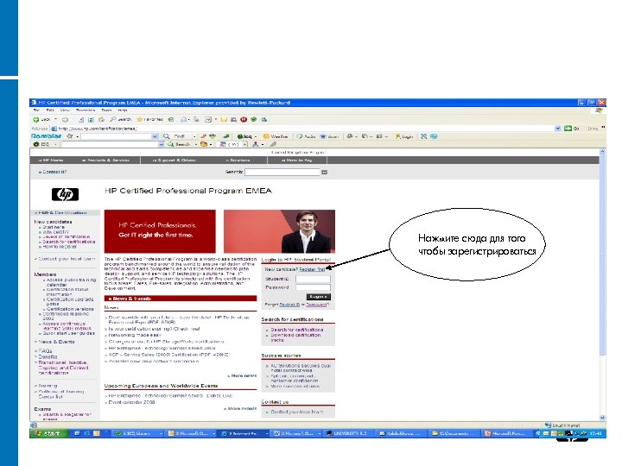Viewport: 622px width, 466px height.
Task: Focus the ICQ toolbar search field
Action: (111, 145)
